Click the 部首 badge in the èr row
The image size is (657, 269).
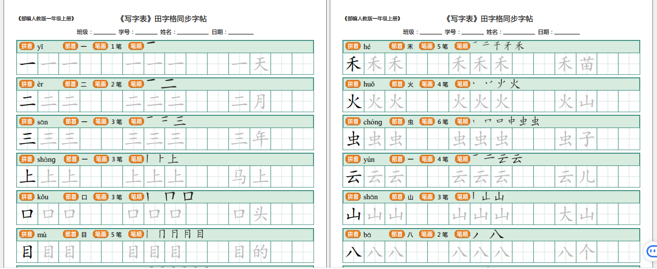[71, 84]
